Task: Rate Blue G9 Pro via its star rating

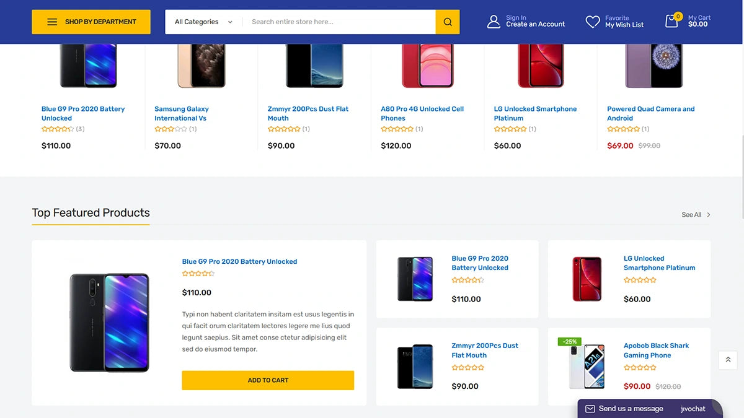Action: [x=198, y=272]
